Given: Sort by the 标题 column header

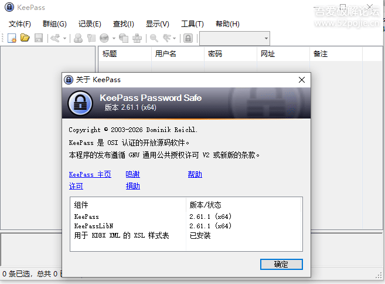Looking at the screenshot, I should pos(125,54).
